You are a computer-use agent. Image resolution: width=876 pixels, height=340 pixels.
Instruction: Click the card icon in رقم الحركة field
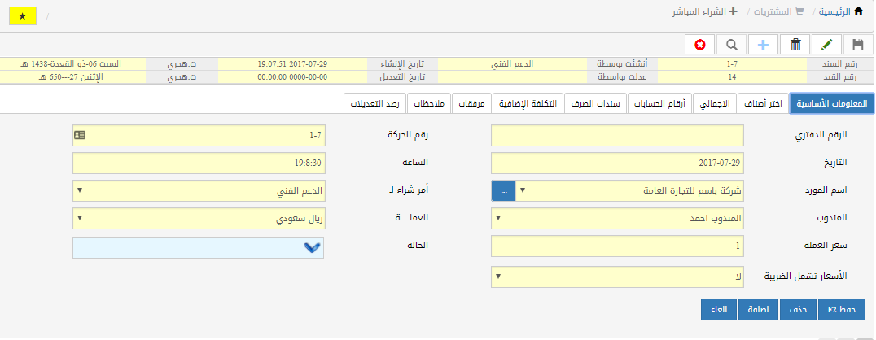tap(80, 135)
